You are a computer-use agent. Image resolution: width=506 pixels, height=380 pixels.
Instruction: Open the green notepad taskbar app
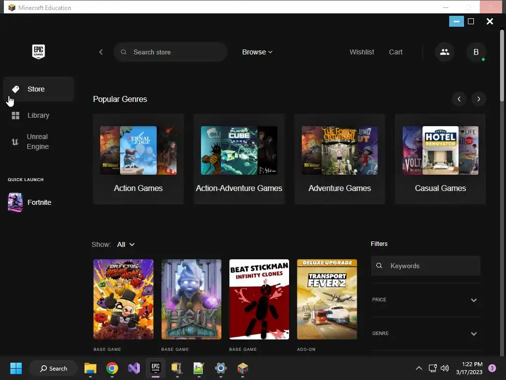tap(199, 368)
